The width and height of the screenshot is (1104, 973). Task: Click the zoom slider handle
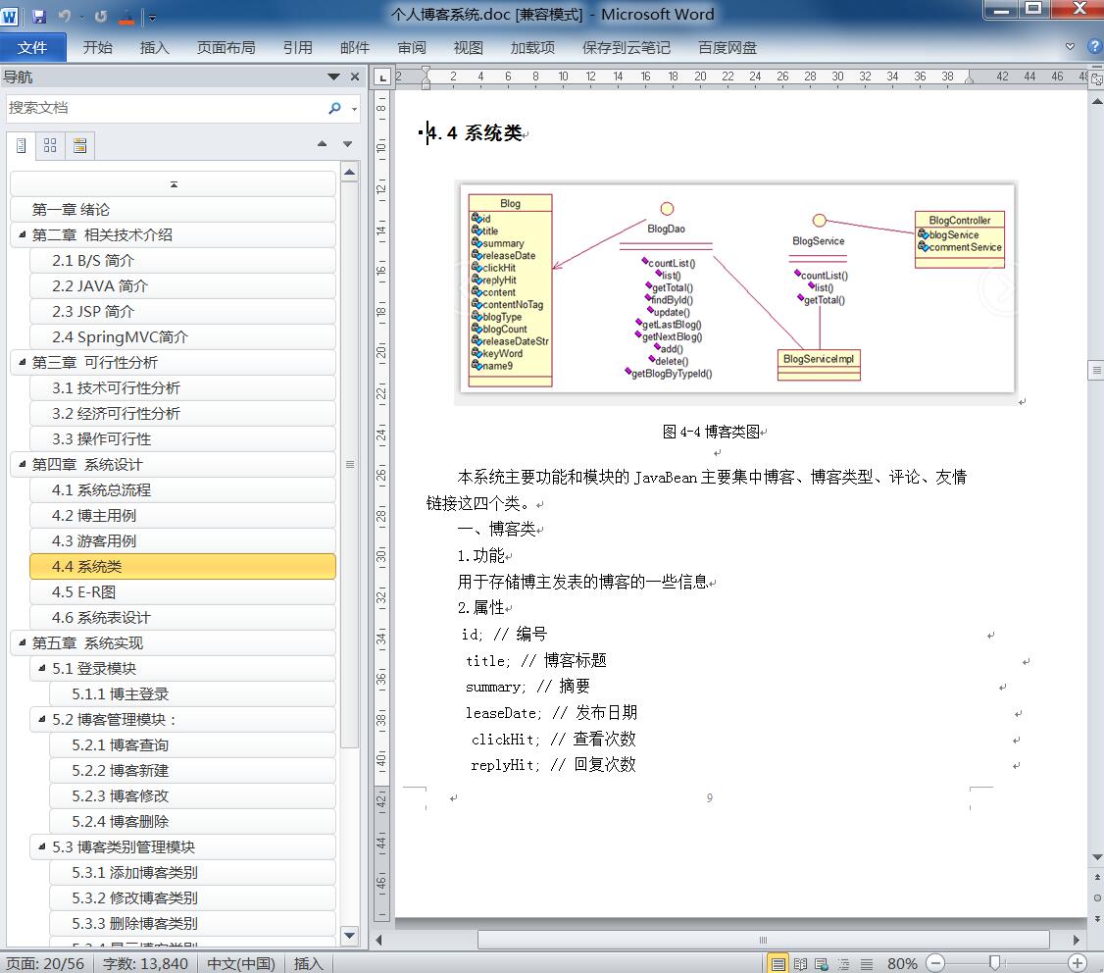click(994, 963)
